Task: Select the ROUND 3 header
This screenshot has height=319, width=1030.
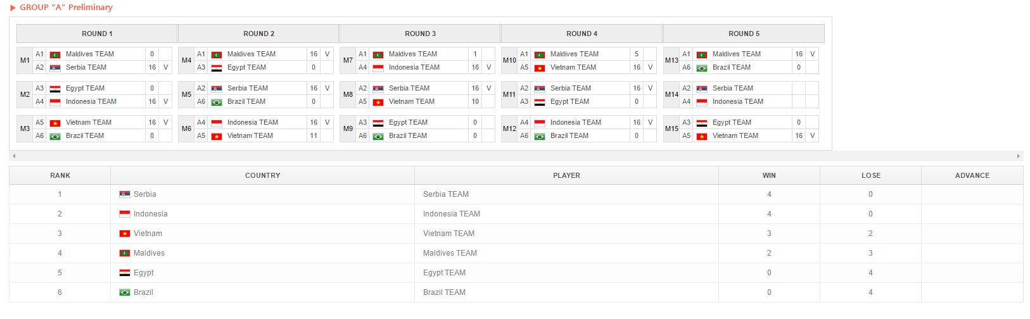Action: 420,34
